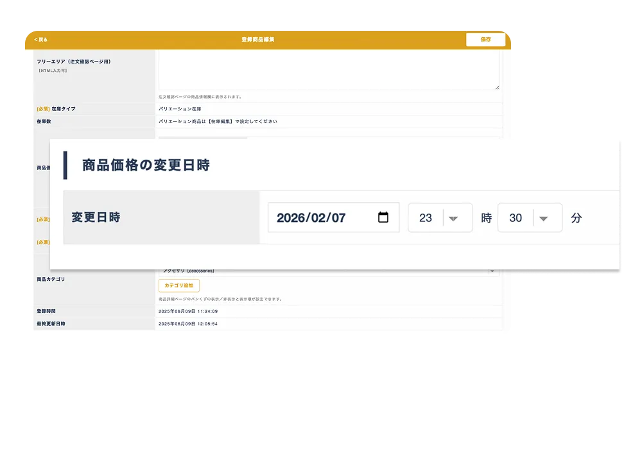Viewport: 642px width, 449px height.
Task: Expand the hour dropdown arrow beside 23
Action: point(453,218)
